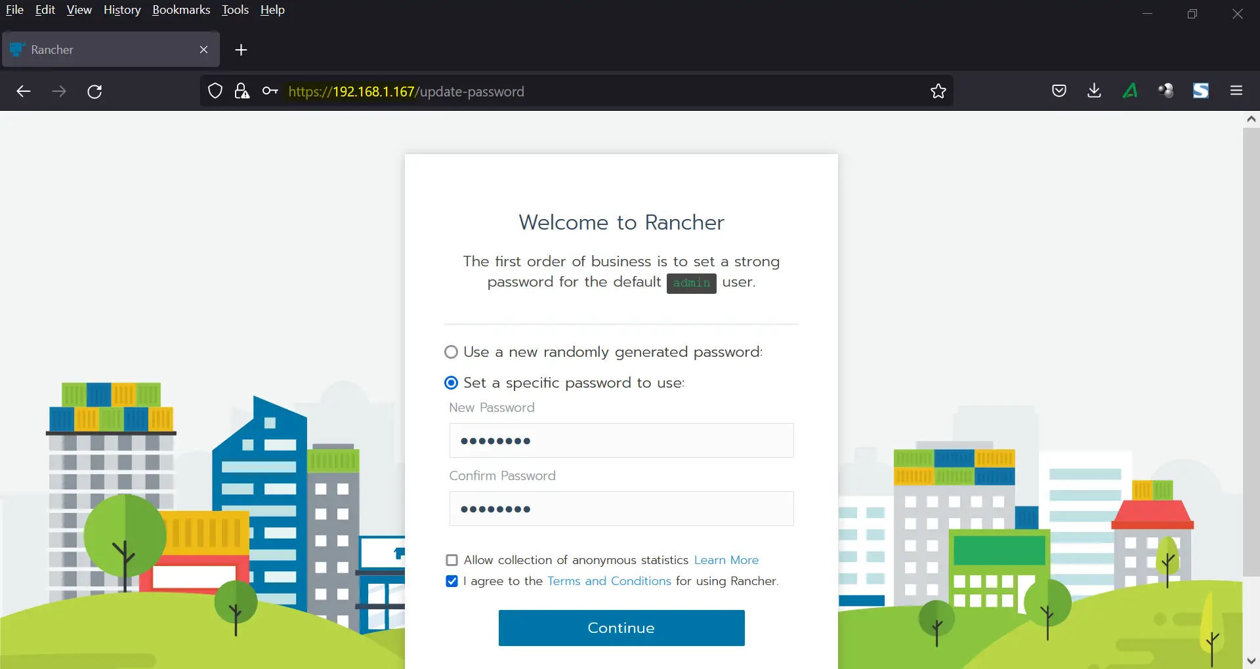Image resolution: width=1260 pixels, height=669 pixels.
Task: Open the grey sphere extension icon
Action: click(x=1165, y=91)
